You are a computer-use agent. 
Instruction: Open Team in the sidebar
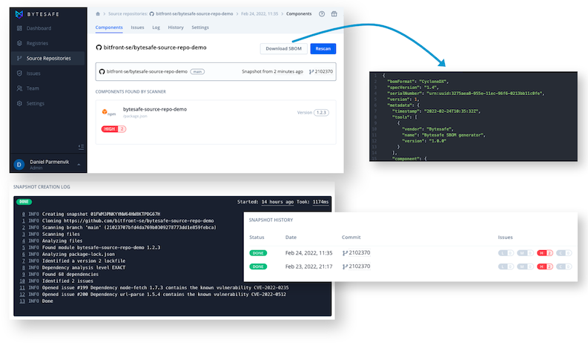coord(33,88)
